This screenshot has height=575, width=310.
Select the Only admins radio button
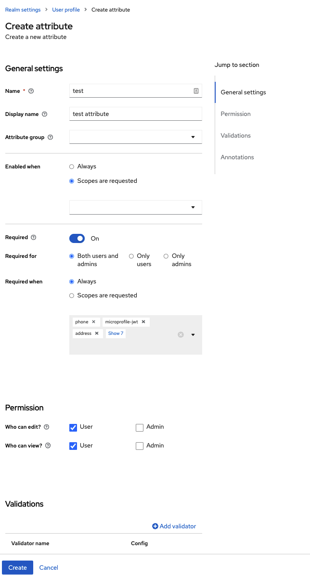coord(165,256)
